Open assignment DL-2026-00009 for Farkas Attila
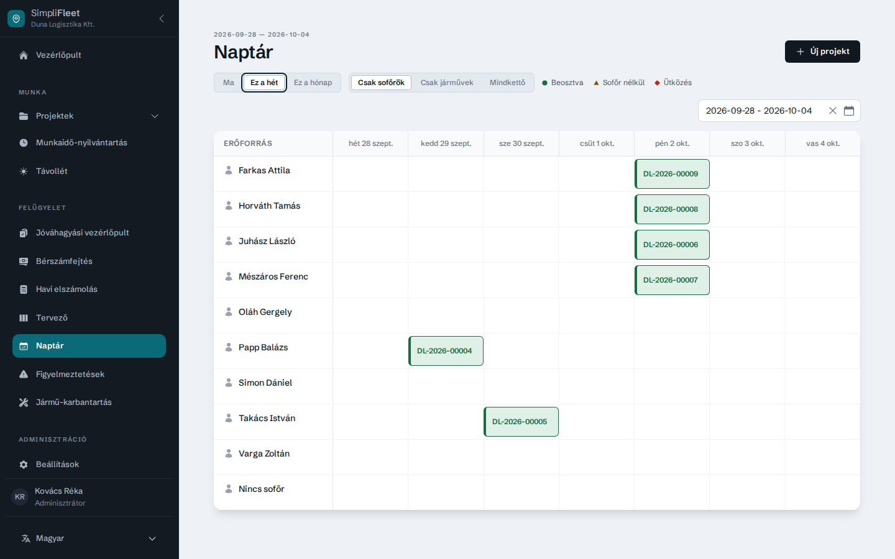 click(672, 174)
